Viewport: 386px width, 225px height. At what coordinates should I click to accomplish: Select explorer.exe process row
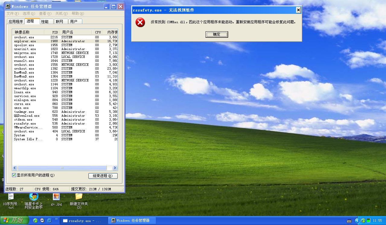pyautogui.click(x=65, y=41)
